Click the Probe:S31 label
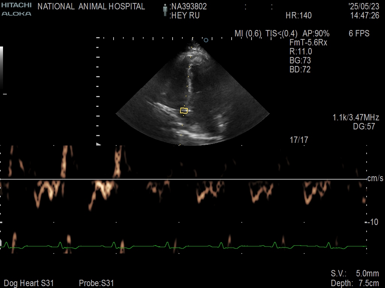This screenshot has height=288, width=385. coord(96,283)
